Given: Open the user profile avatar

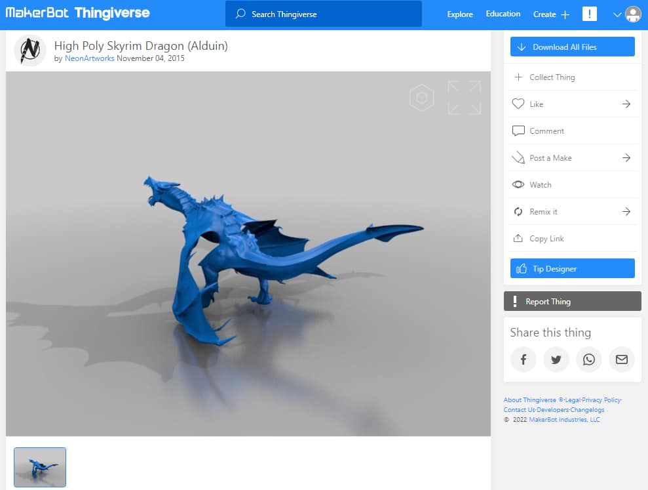Looking at the screenshot, I should 633,14.
